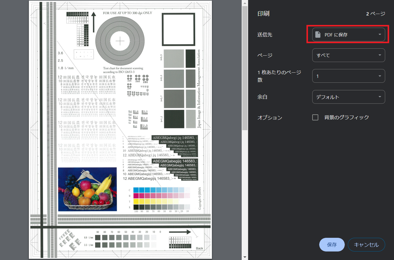Click the black square at preview top right
The width and height of the screenshot is (394, 260).
pos(178,30)
